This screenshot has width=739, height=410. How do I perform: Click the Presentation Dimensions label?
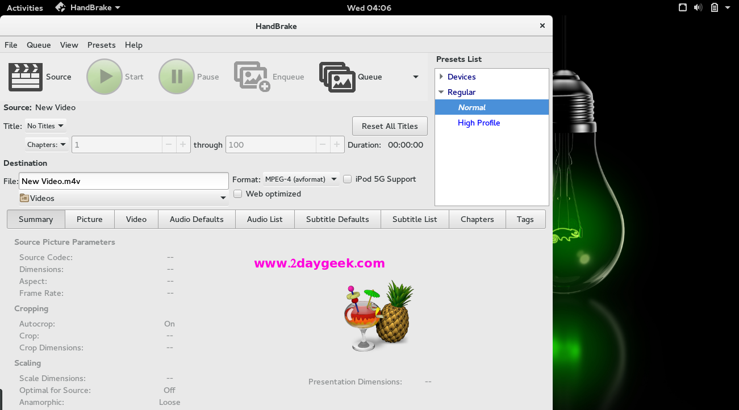point(355,382)
